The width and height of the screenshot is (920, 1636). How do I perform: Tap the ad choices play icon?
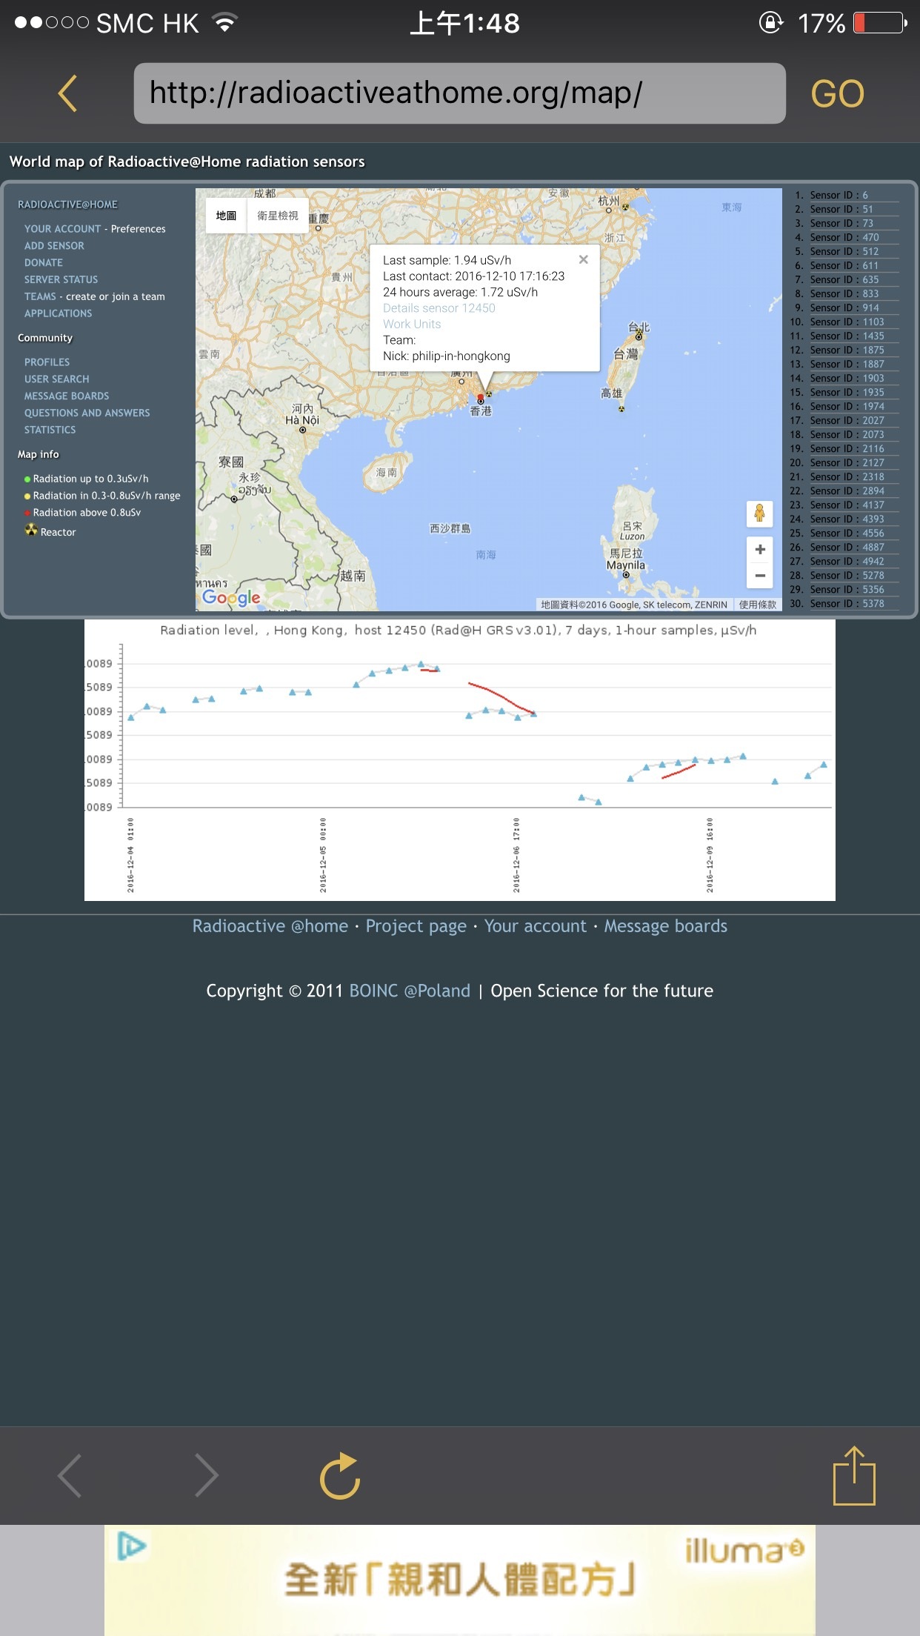[x=132, y=1546]
